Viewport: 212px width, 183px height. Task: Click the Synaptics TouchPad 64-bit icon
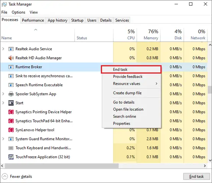[x=11, y=121]
